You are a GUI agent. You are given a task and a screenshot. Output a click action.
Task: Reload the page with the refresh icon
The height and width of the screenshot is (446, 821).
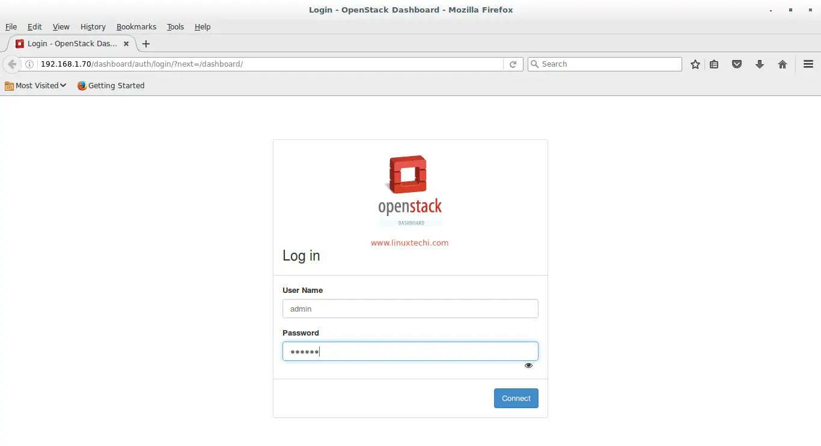[x=513, y=64]
